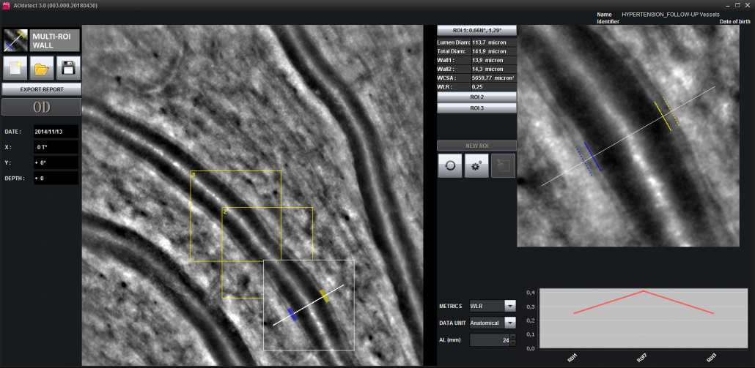
Task: Open the DATA UNIT Anatomical dropdown
Action: (510, 322)
